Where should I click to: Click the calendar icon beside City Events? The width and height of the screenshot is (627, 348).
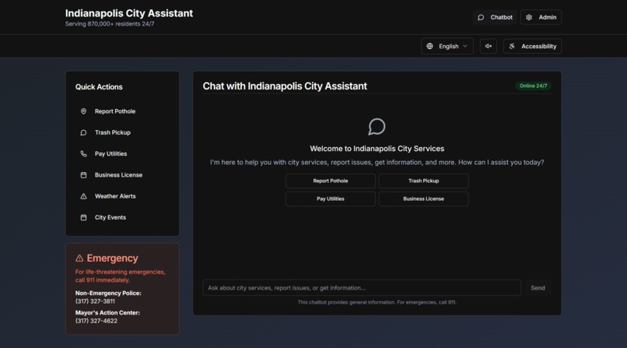83,217
